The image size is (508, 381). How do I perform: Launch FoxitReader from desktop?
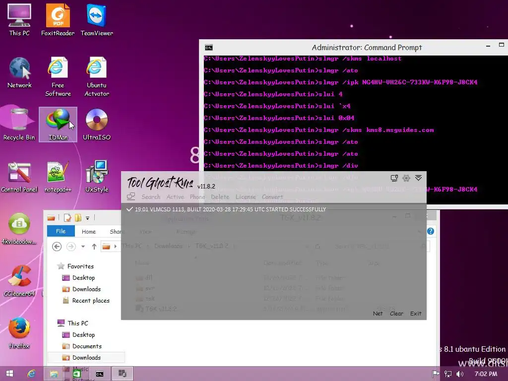58,20
